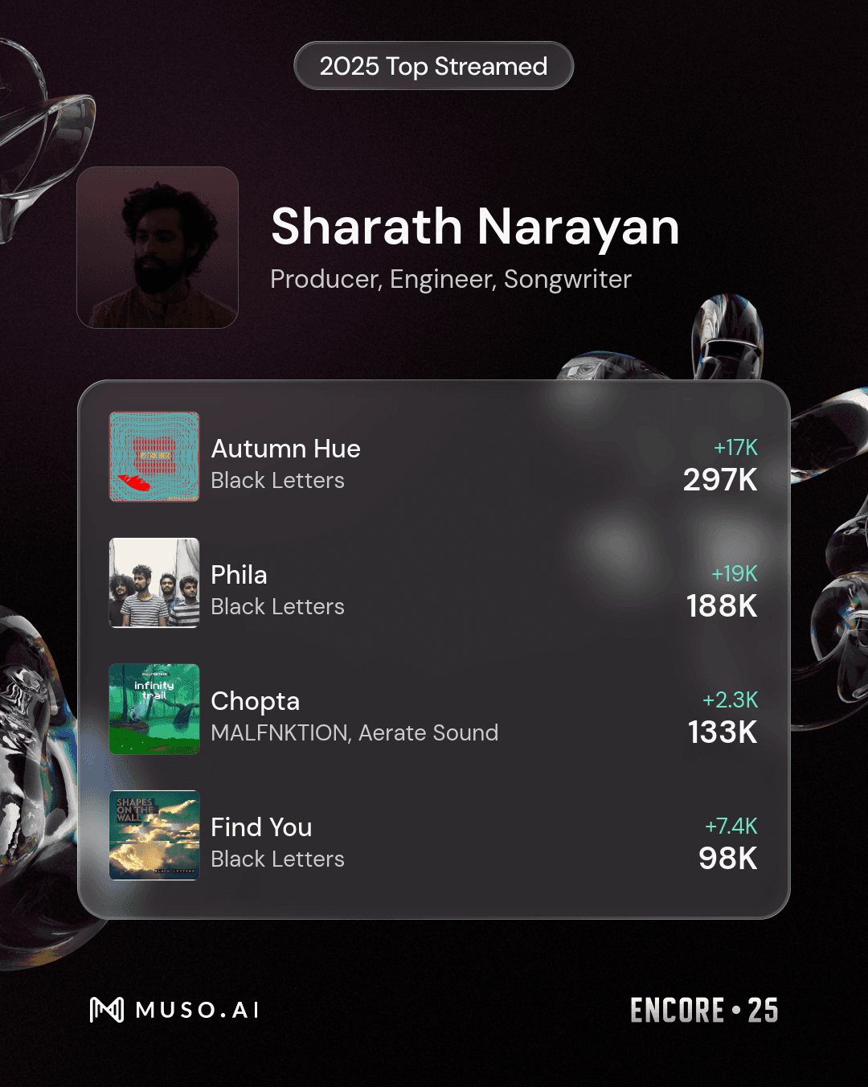Image resolution: width=868 pixels, height=1087 pixels.
Task: Click Sharath Narayan's profile photo
Action: click(158, 248)
